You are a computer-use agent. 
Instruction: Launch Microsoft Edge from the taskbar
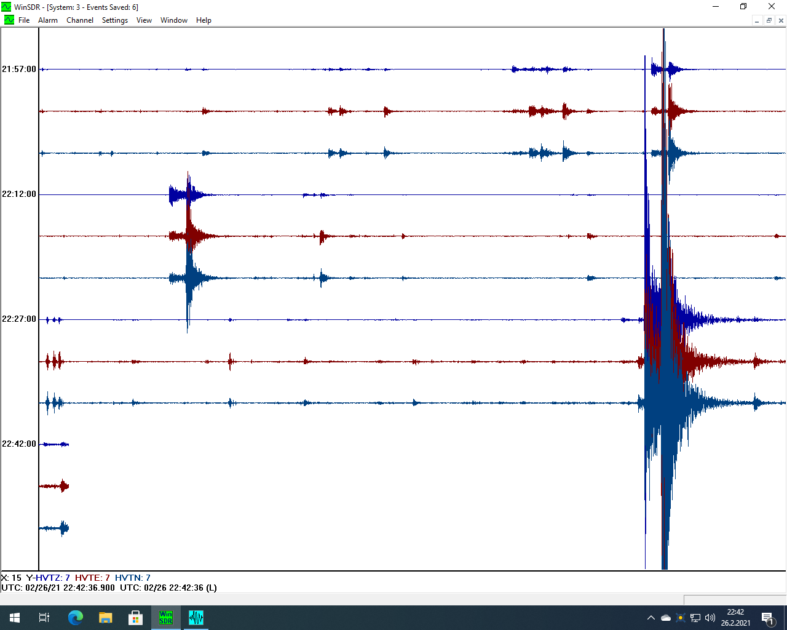(x=75, y=618)
